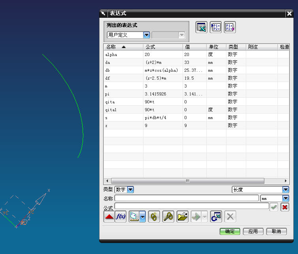The width and height of the screenshot is (298, 254).
Task: Close the 表达式 dialog
Action: click(289, 13)
